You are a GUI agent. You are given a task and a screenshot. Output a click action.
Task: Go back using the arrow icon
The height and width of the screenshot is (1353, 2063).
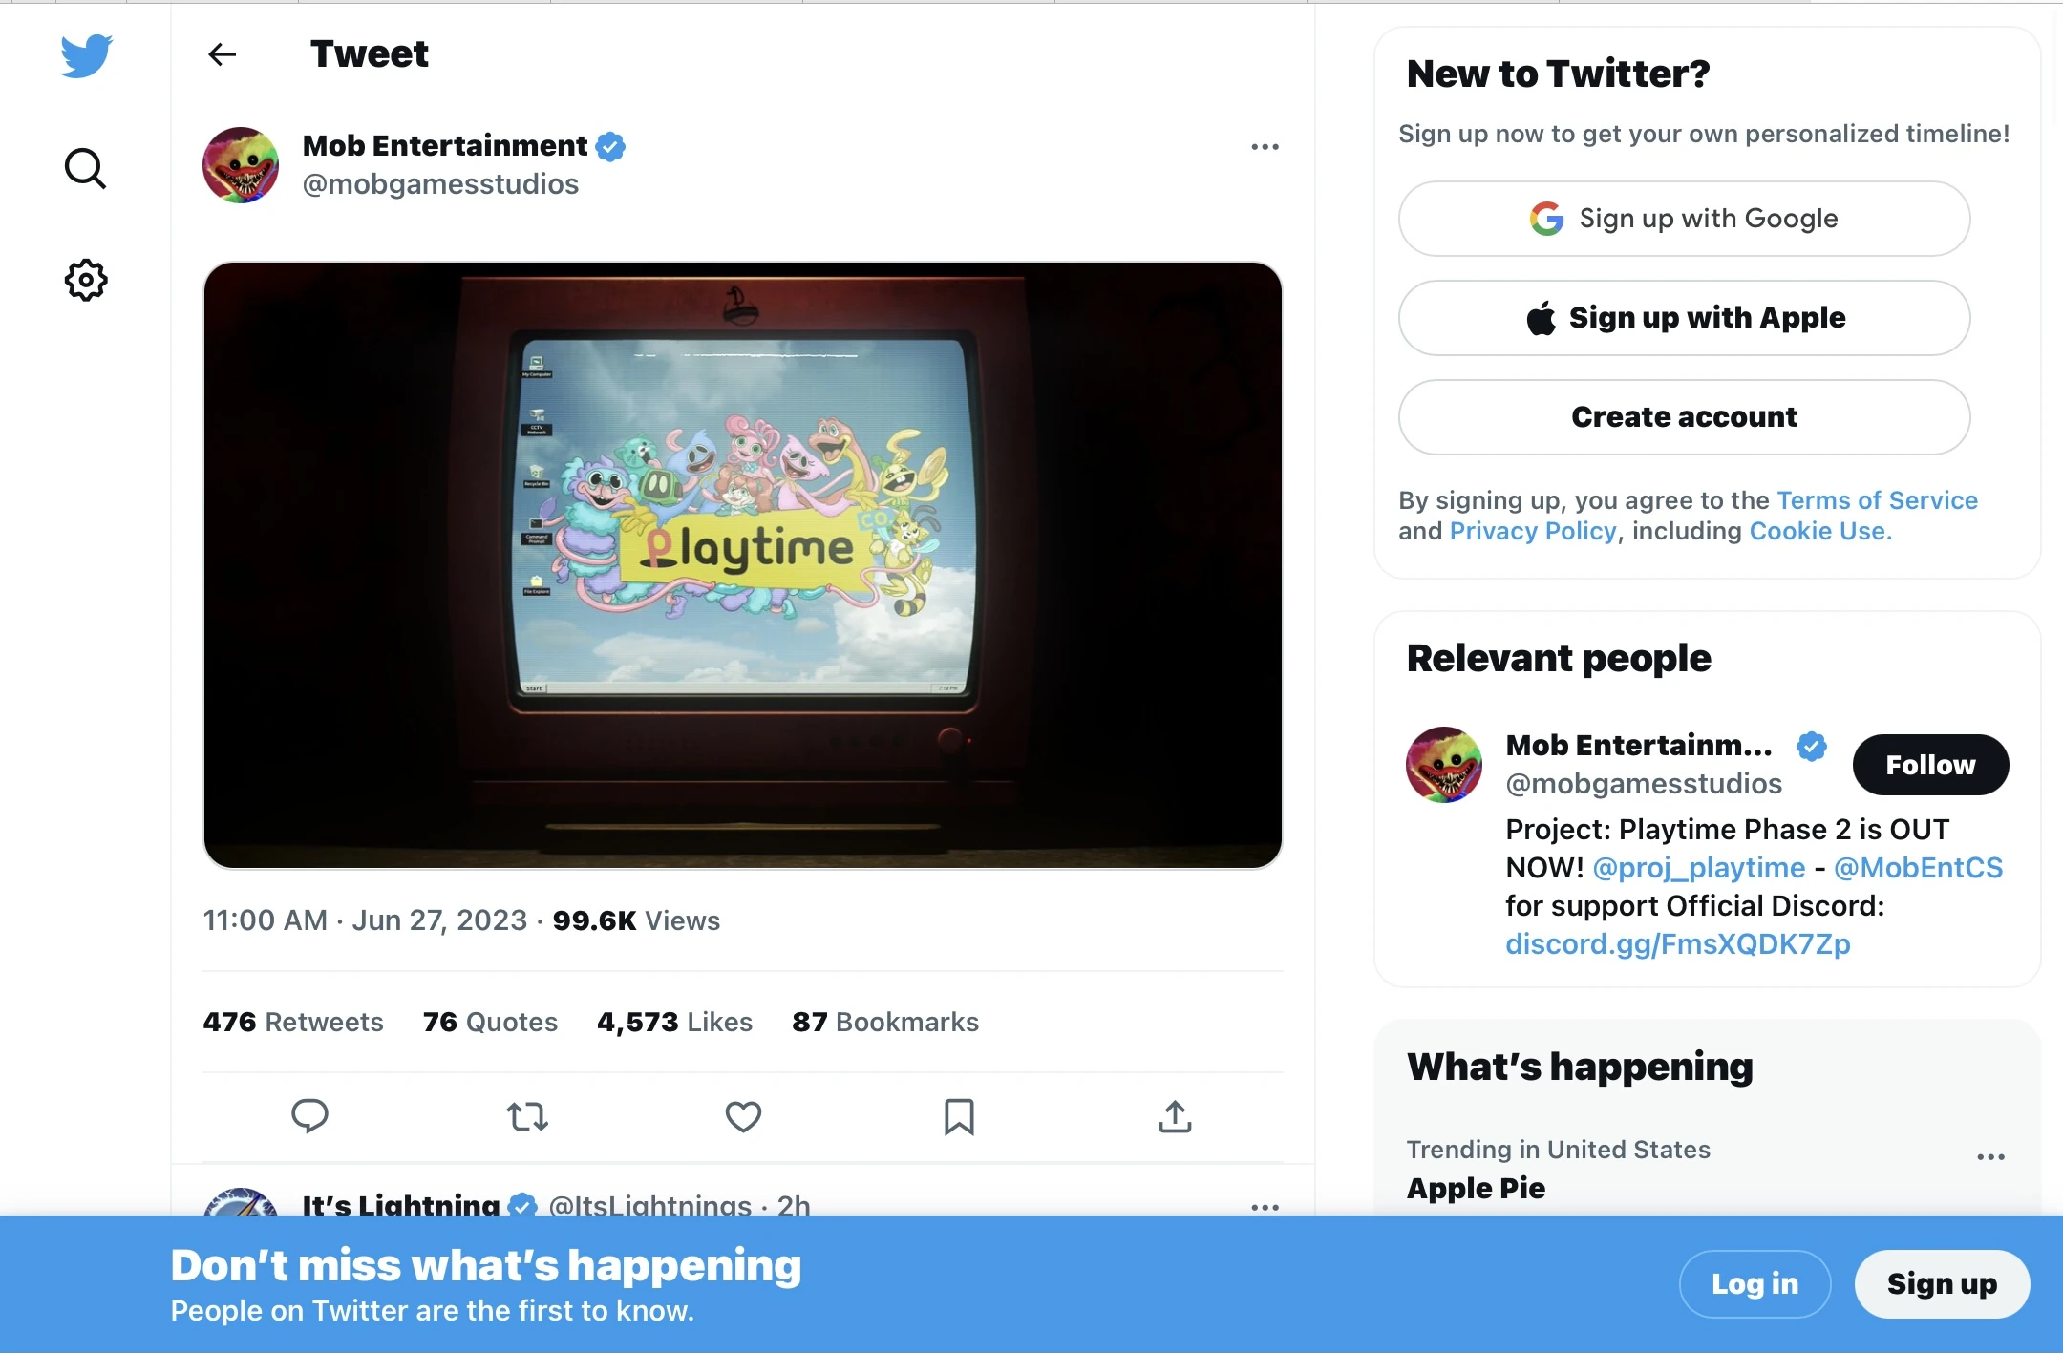coord(222,54)
